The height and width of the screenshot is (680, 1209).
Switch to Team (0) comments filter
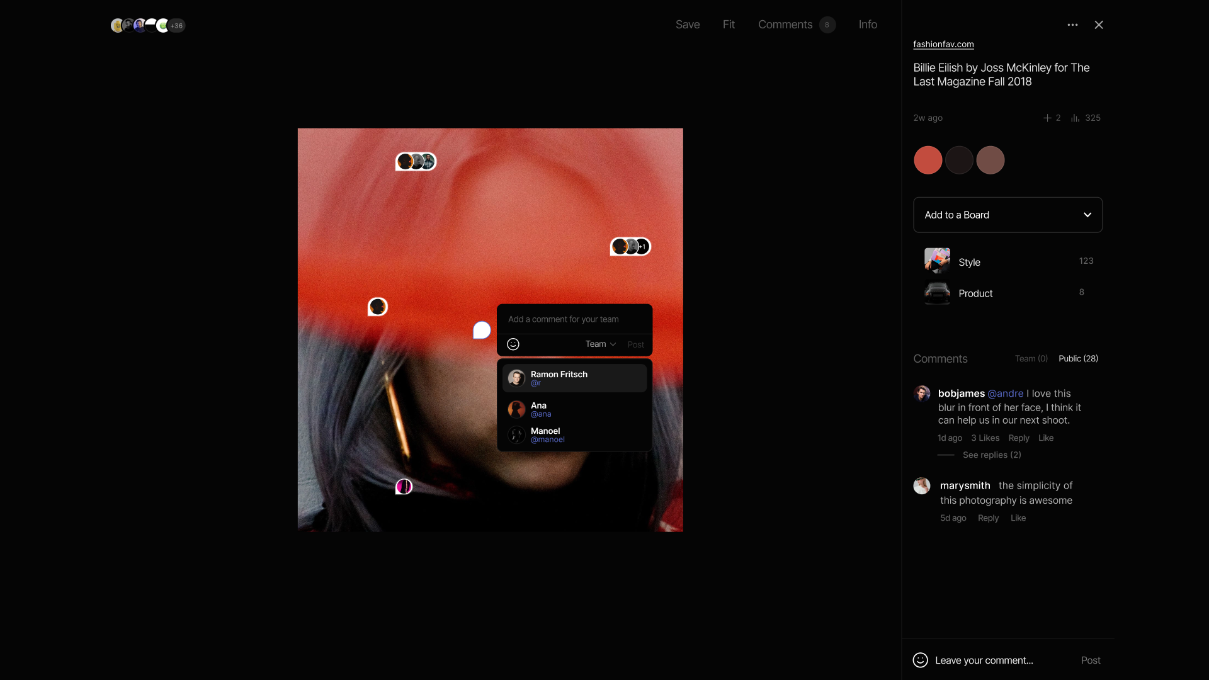pos(1031,358)
